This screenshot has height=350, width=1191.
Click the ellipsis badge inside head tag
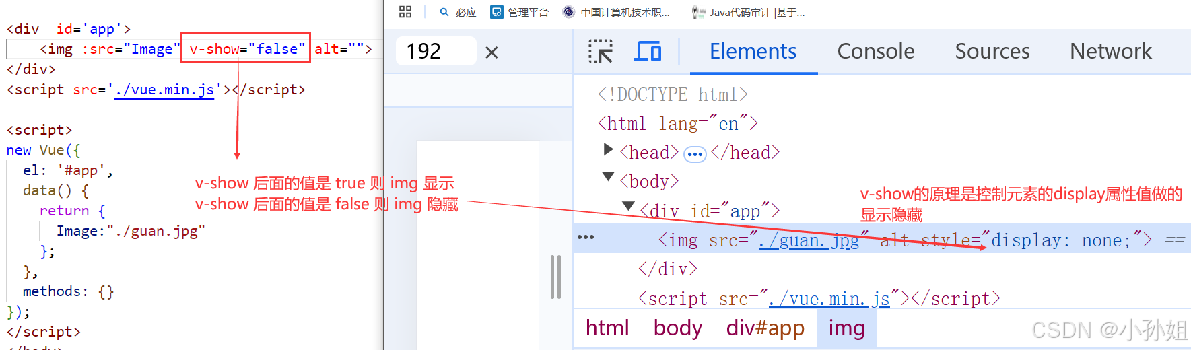coord(695,154)
